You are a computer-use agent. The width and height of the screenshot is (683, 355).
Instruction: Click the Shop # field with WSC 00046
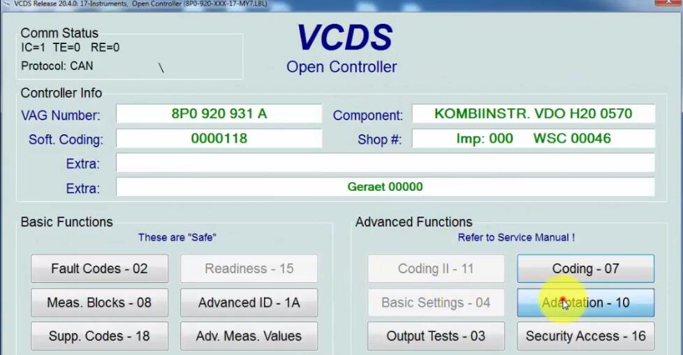pos(534,138)
